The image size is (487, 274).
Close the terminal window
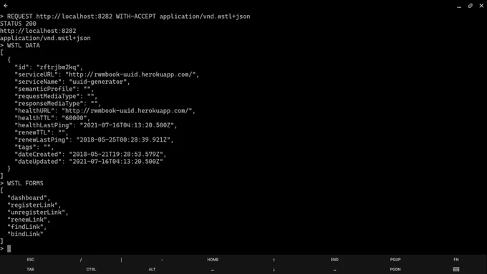click(481, 6)
